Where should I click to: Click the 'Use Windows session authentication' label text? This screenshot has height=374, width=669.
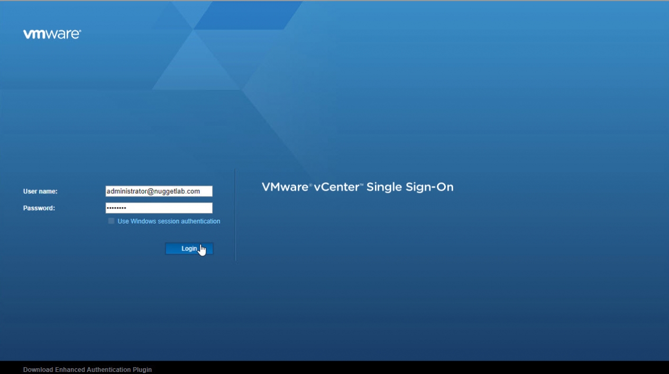(169, 221)
